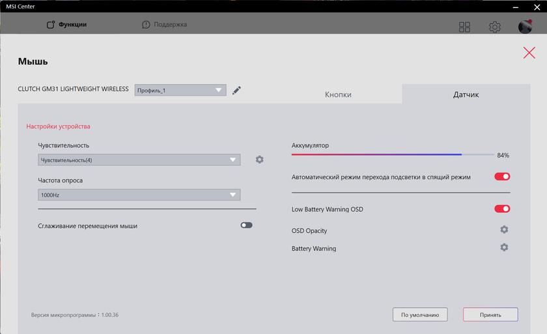The image size is (547, 334).
Task: Open the apps grid icon in header
Action: tap(464, 27)
